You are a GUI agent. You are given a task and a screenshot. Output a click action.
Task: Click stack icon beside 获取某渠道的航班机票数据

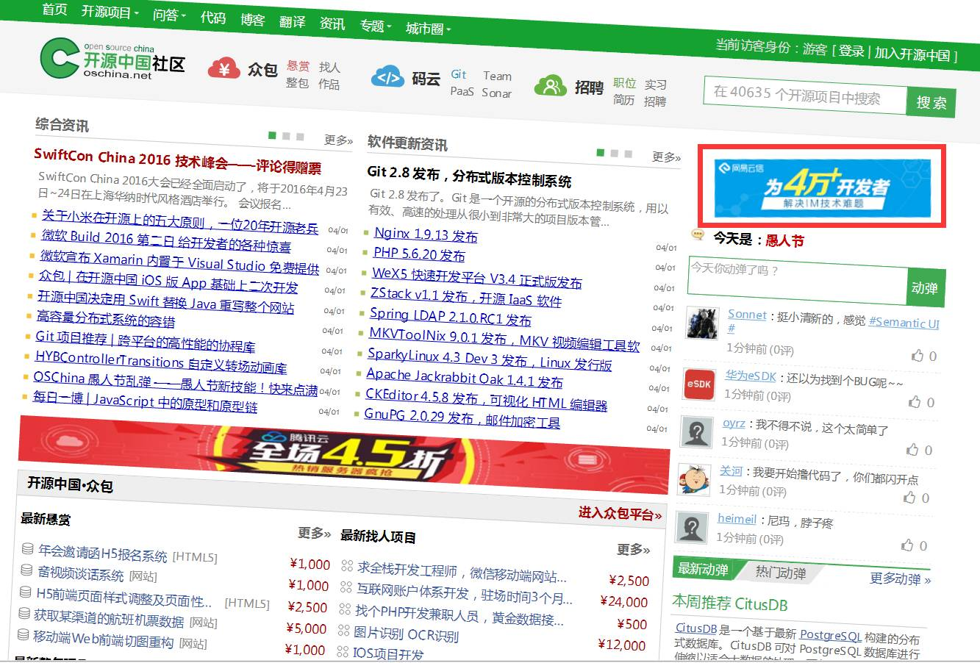(24, 613)
